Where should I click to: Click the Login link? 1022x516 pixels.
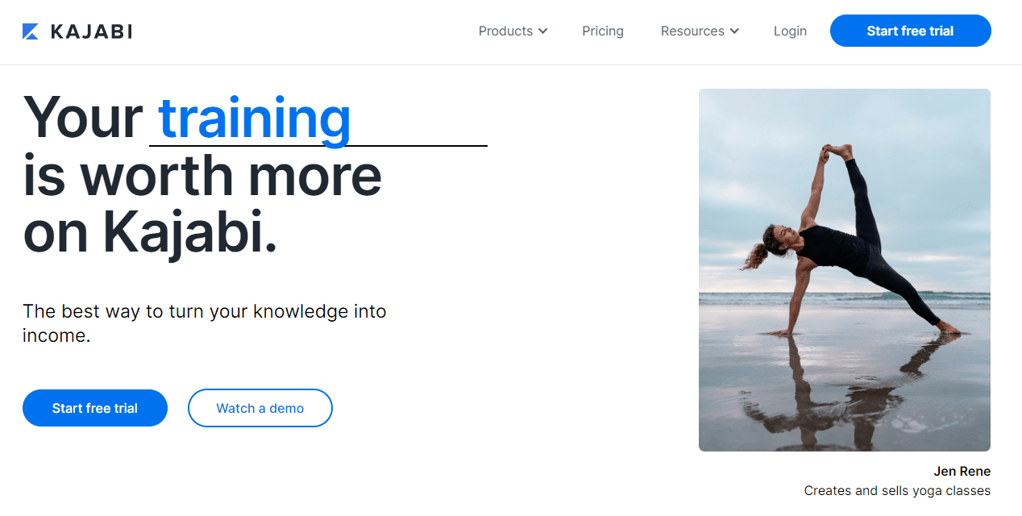tap(790, 31)
